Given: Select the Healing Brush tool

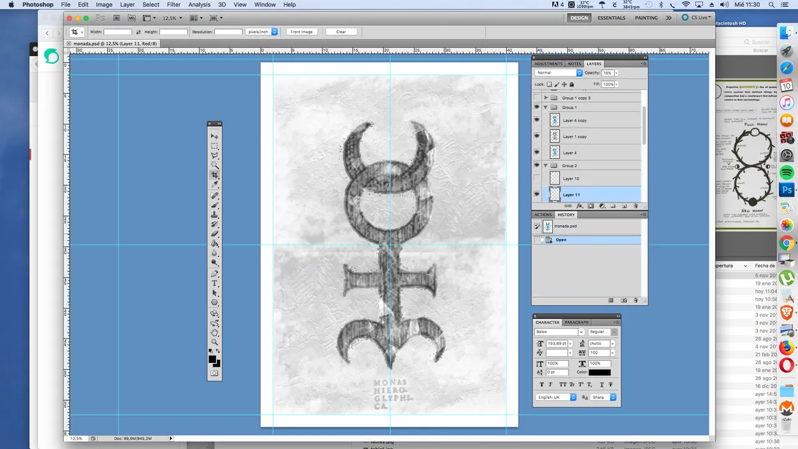Looking at the screenshot, I should [214, 196].
